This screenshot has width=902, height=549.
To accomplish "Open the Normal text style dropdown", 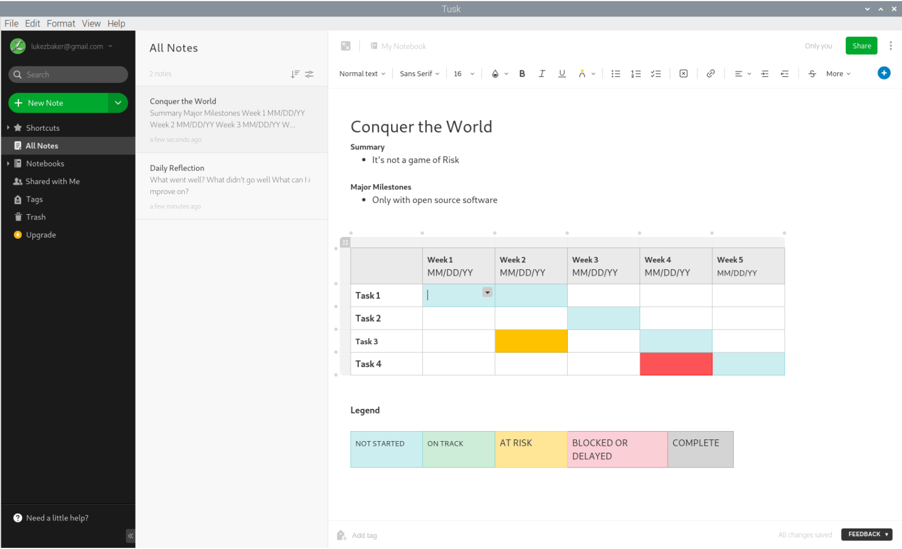I will point(362,74).
